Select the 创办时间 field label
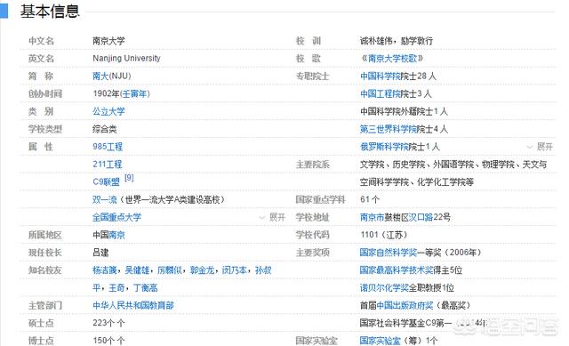 (x=45, y=93)
